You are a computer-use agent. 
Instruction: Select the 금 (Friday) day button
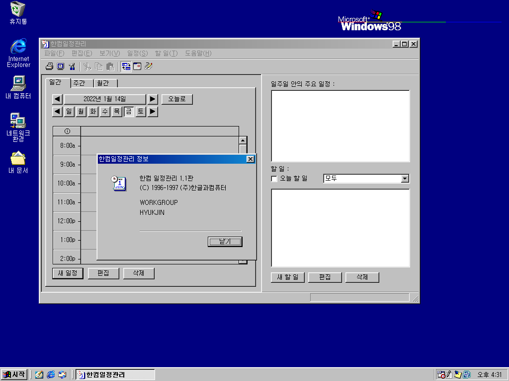pyautogui.click(x=129, y=112)
